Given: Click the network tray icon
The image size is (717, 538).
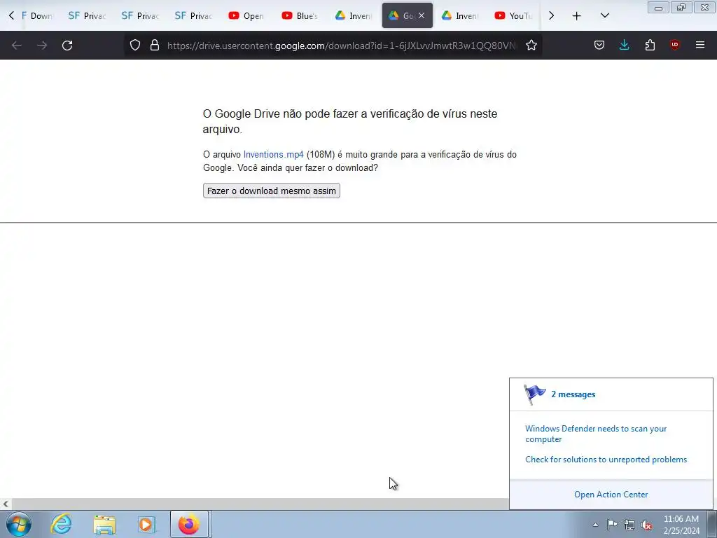Looking at the screenshot, I should [x=629, y=525].
